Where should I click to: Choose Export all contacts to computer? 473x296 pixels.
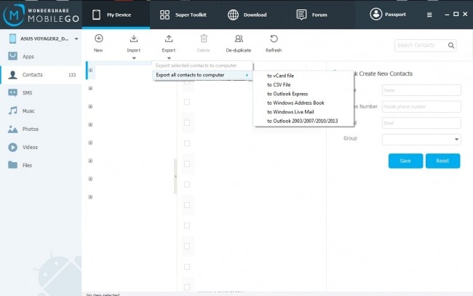[x=202, y=75]
